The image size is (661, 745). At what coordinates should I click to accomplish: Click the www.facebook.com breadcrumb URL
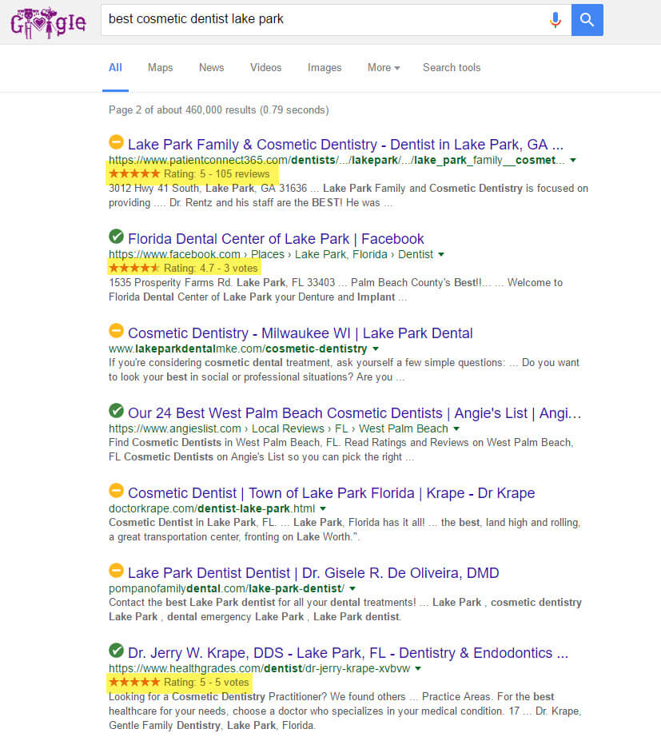(271, 255)
